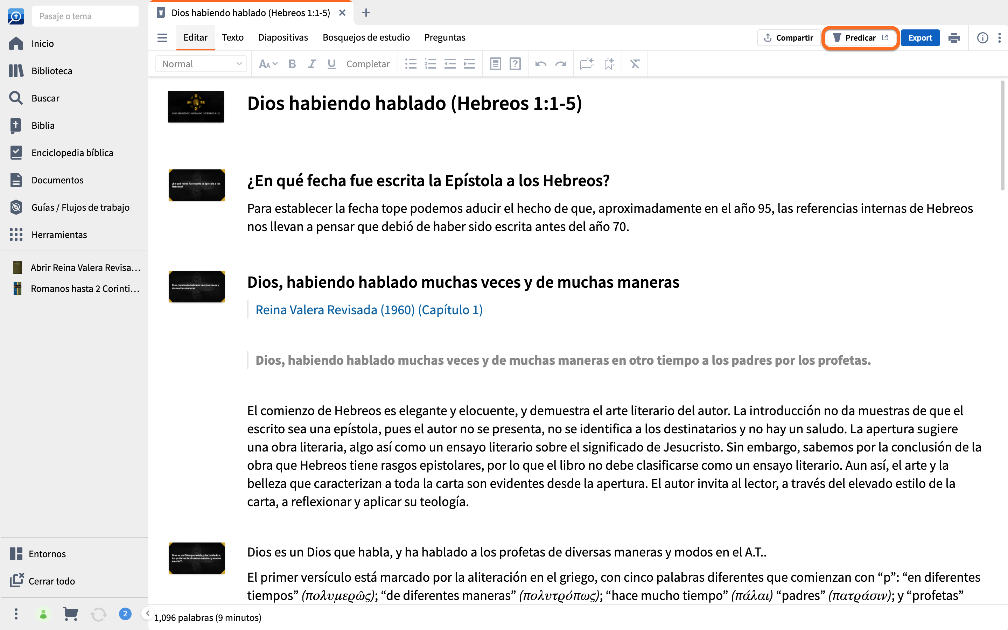Click the Compartir button
The width and height of the screenshot is (1008, 630).
tap(789, 38)
